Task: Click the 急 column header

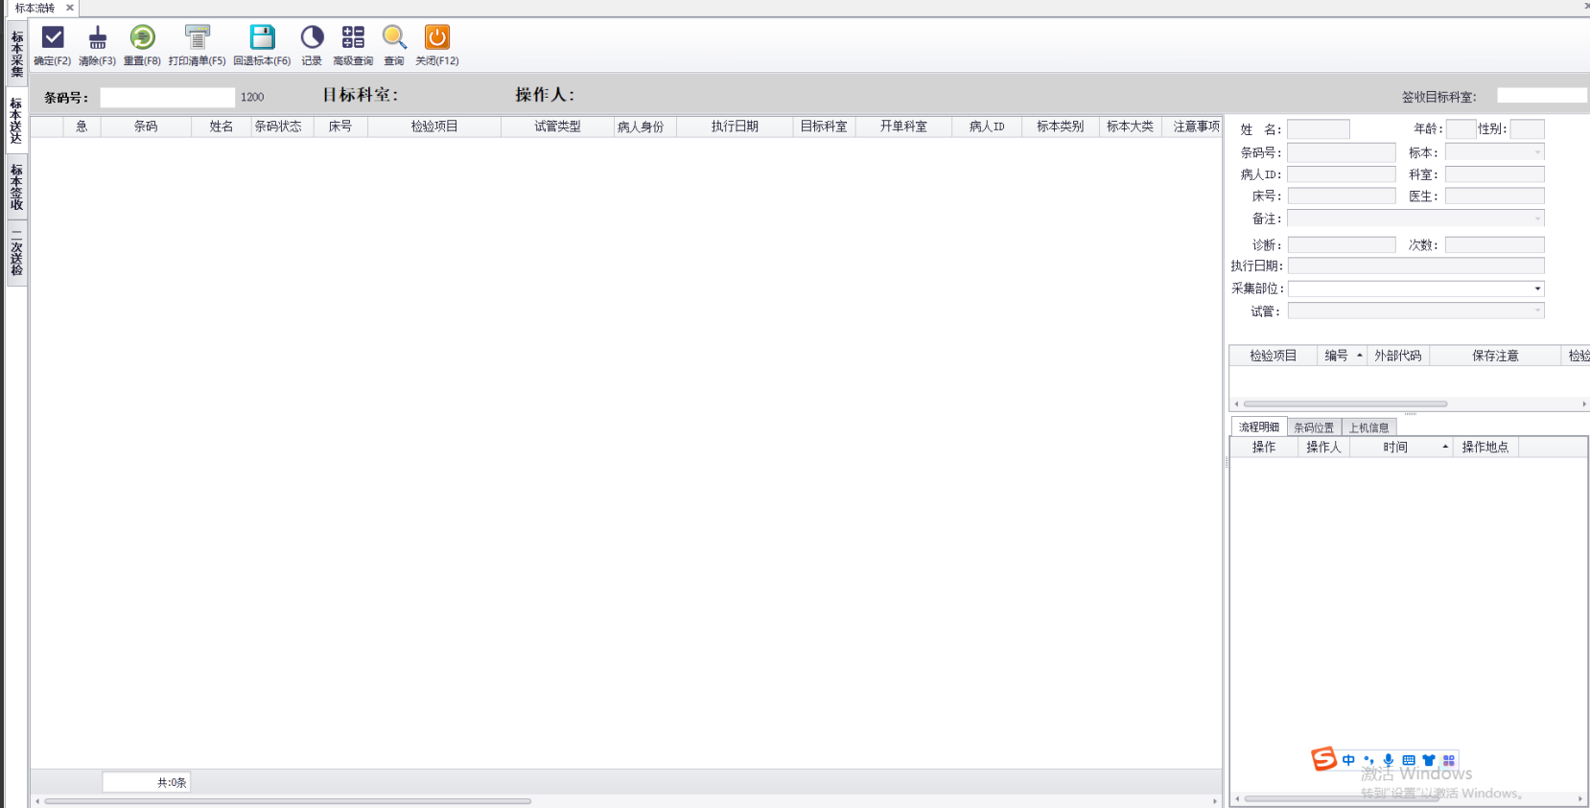Action: pos(82,127)
